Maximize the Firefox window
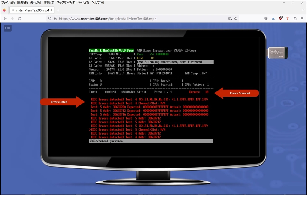The height and width of the screenshot is (205, 307). pyautogui.click(x=293, y=3)
